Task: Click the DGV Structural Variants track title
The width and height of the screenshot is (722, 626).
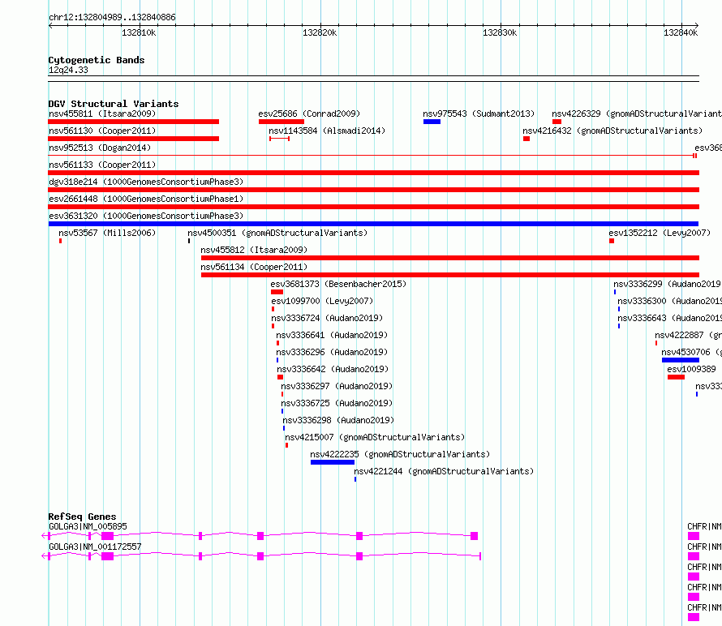Action: tap(114, 104)
